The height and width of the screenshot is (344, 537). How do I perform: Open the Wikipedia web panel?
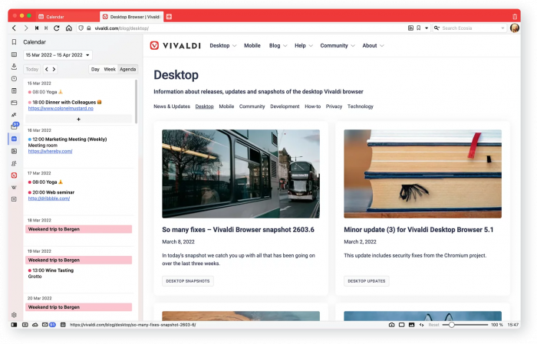pyautogui.click(x=14, y=187)
